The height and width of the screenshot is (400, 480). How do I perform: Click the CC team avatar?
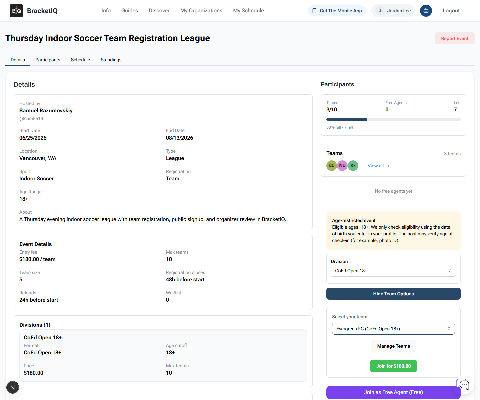tap(332, 165)
